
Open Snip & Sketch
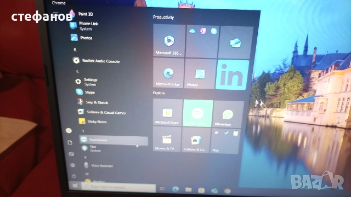click(93, 102)
